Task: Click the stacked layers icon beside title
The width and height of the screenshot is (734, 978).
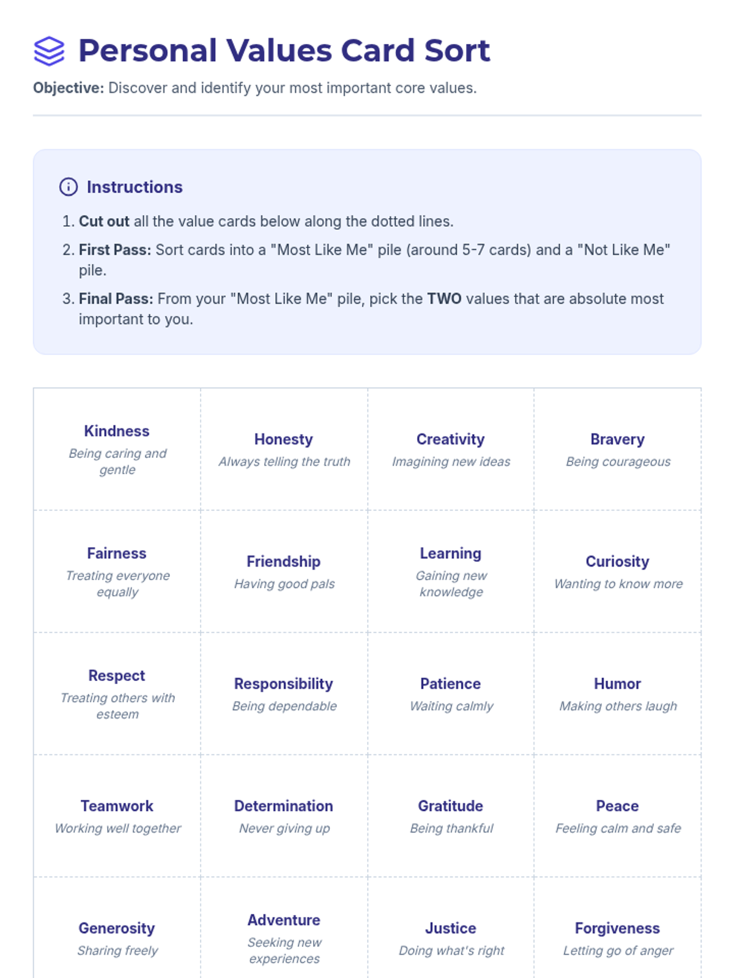Action: 49,51
